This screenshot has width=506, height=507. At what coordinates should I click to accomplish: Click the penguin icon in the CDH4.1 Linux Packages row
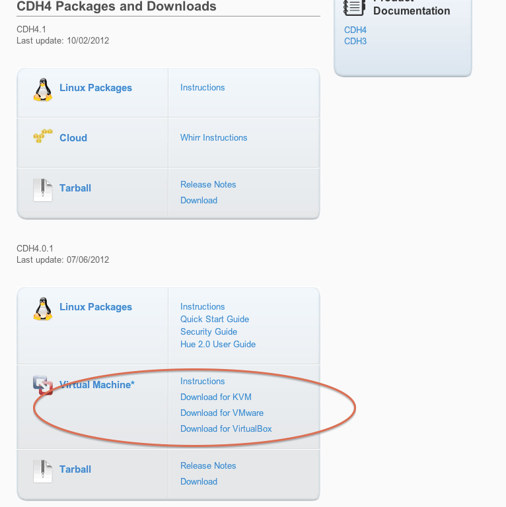[x=43, y=90]
